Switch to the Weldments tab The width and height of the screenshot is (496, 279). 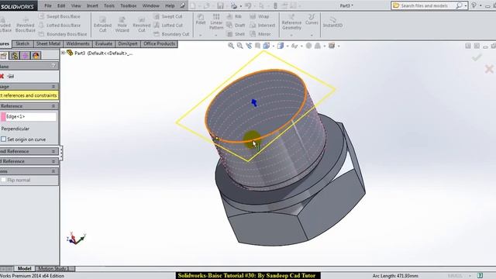[77, 43]
